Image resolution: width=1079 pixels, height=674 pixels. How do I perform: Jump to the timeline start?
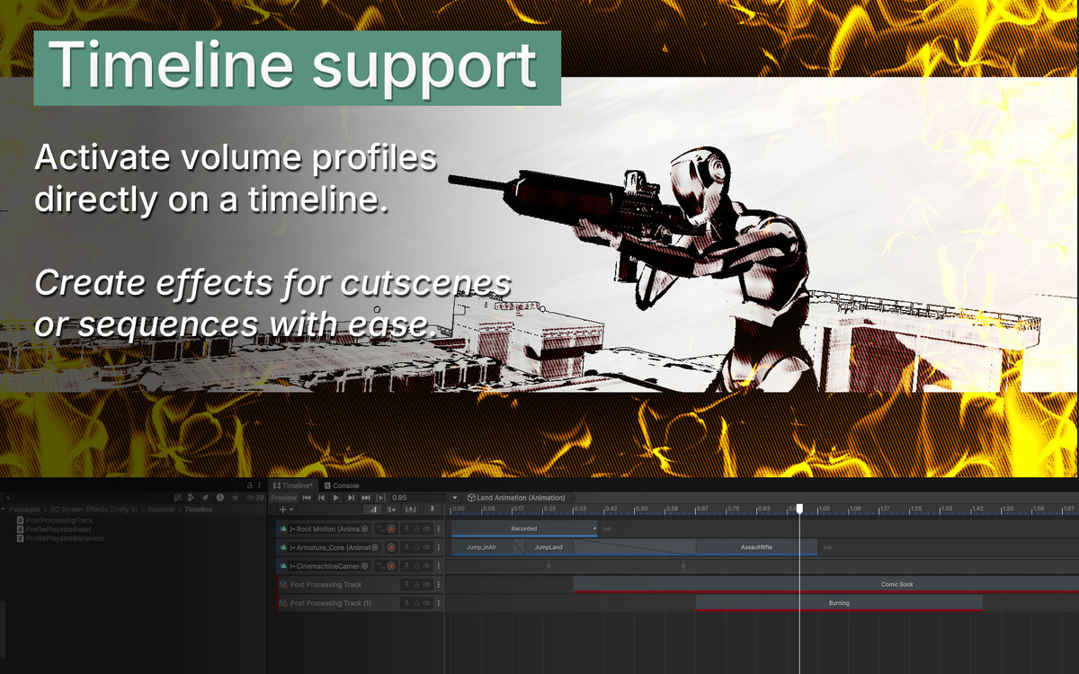[307, 498]
